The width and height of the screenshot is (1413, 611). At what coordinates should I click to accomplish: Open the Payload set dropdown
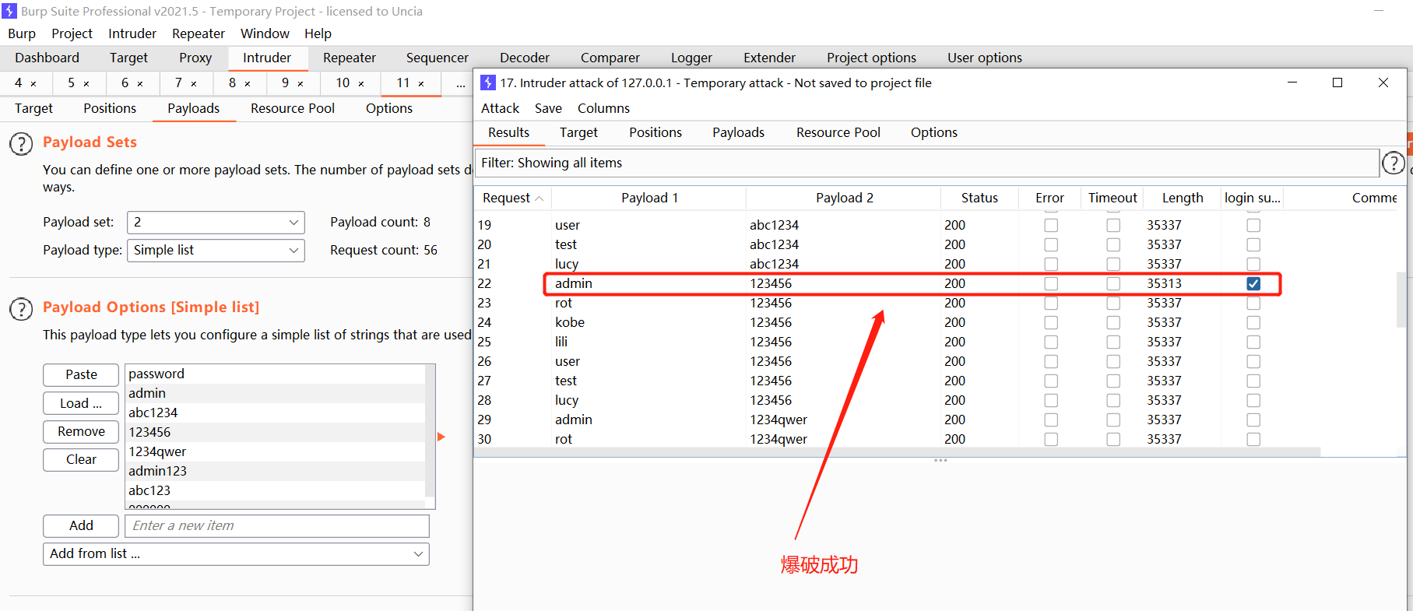[x=216, y=223]
